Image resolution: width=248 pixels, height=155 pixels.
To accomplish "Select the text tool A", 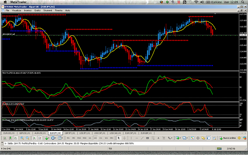I will click(158, 138).
